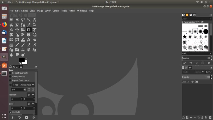Select the Color Picker eyedropper tool
The width and height of the screenshot is (213, 120).
29,25
